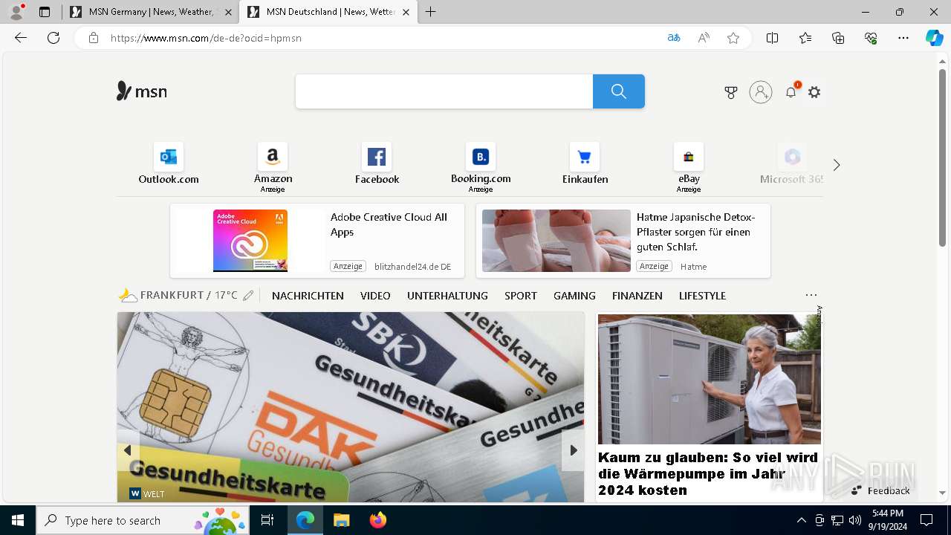Click the Feedback button
Image resolution: width=951 pixels, height=535 pixels.
point(881,490)
